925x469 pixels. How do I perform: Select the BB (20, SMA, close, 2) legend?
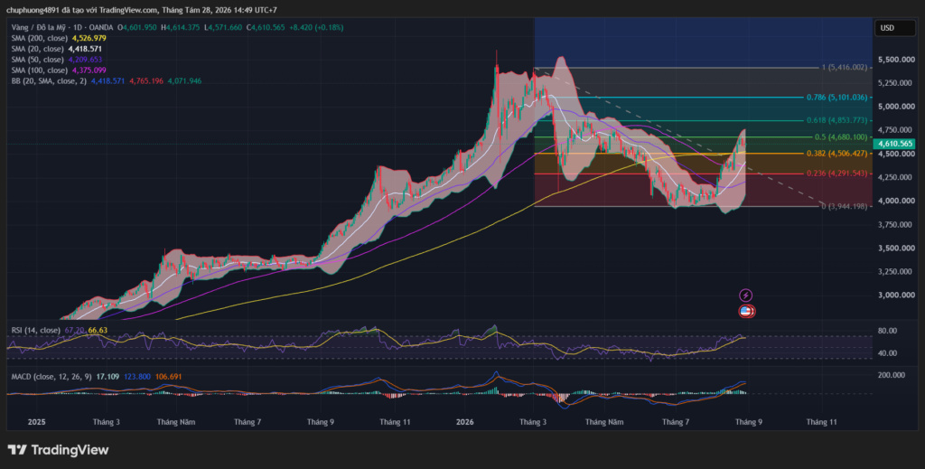(x=49, y=80)
